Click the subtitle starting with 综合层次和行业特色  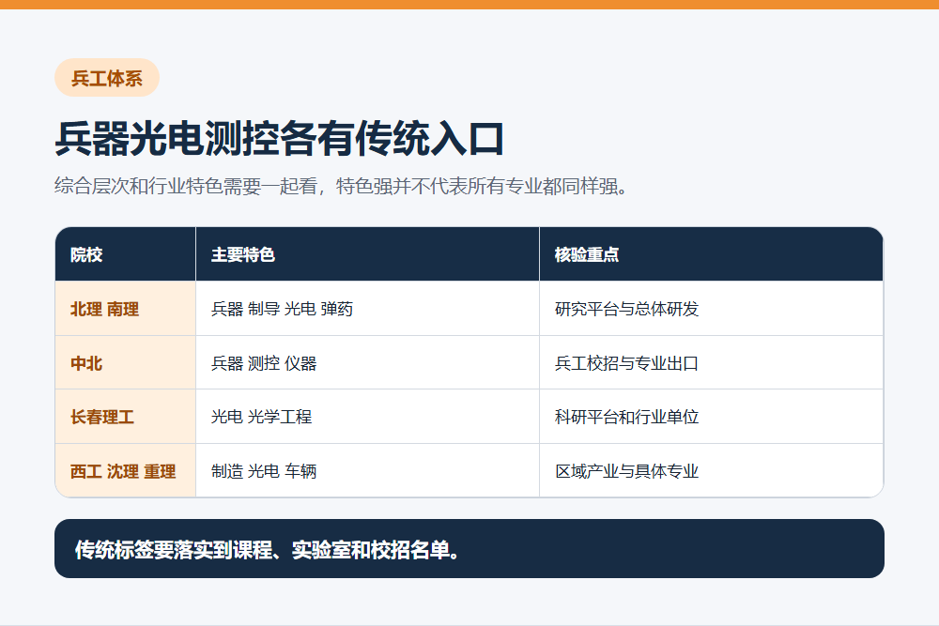click(x=342, y=186)
